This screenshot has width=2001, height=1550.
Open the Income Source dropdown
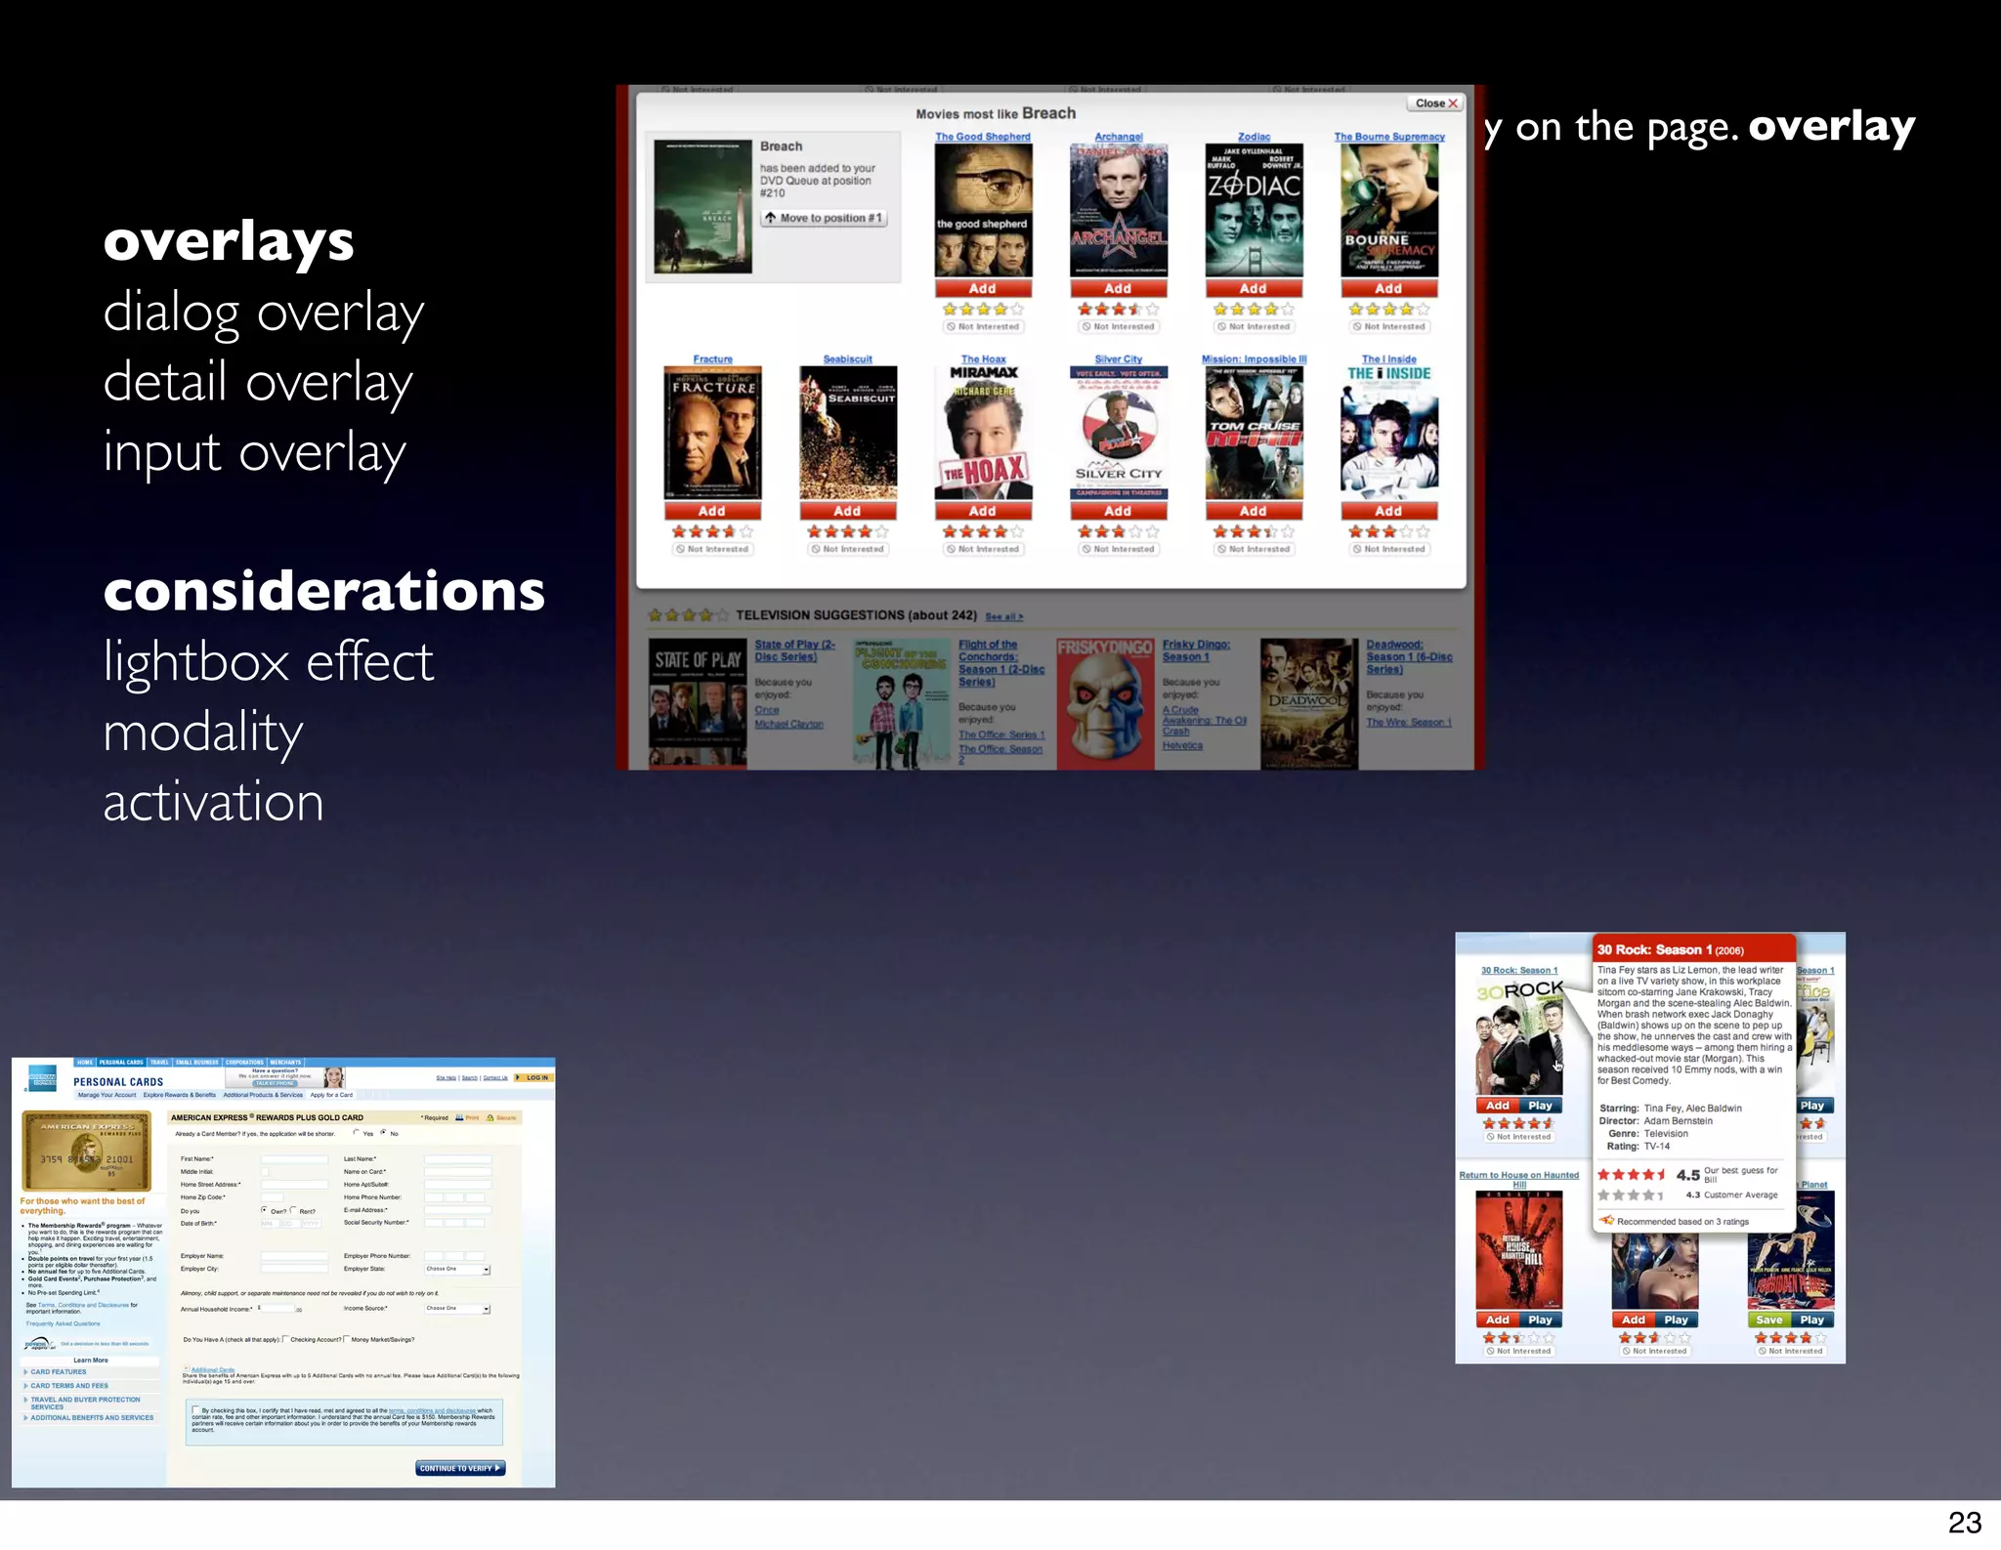tap(457, 1309)
